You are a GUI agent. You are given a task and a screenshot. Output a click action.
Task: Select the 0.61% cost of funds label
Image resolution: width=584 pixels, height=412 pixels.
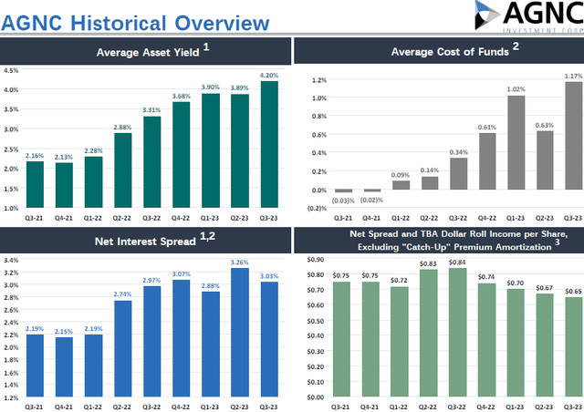[487, 128]
